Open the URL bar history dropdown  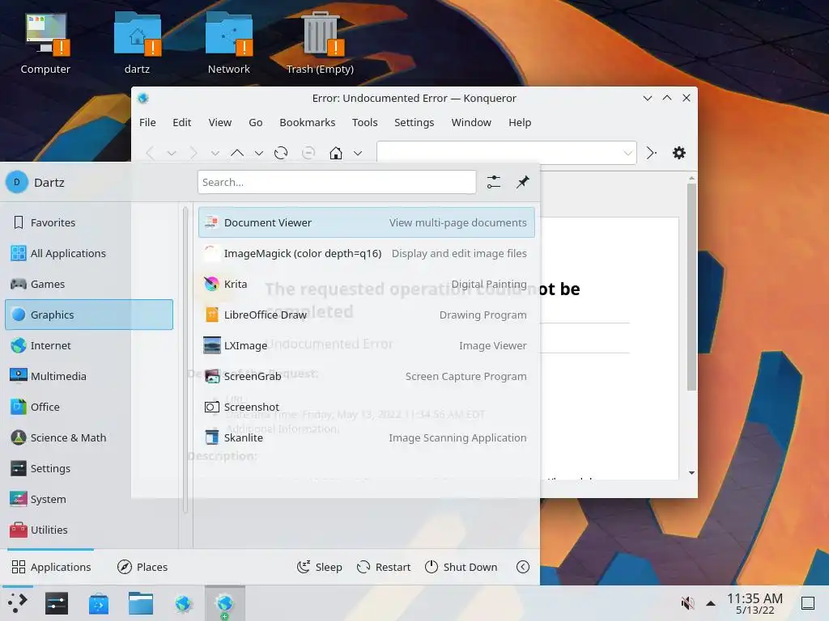(627, 153)
